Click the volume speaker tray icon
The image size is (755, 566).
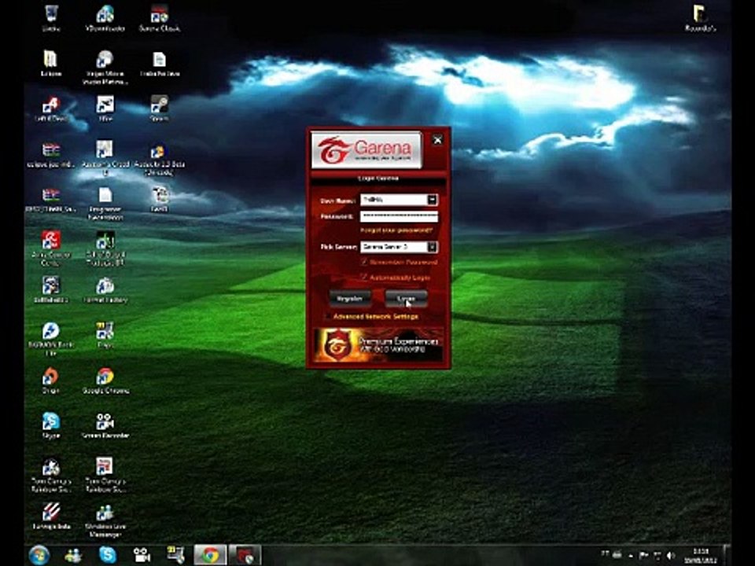(671, 556)
